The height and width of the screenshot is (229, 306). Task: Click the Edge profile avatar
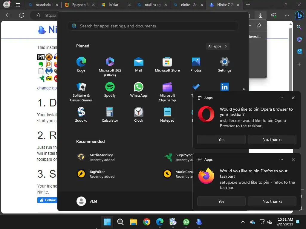[7, 5]
